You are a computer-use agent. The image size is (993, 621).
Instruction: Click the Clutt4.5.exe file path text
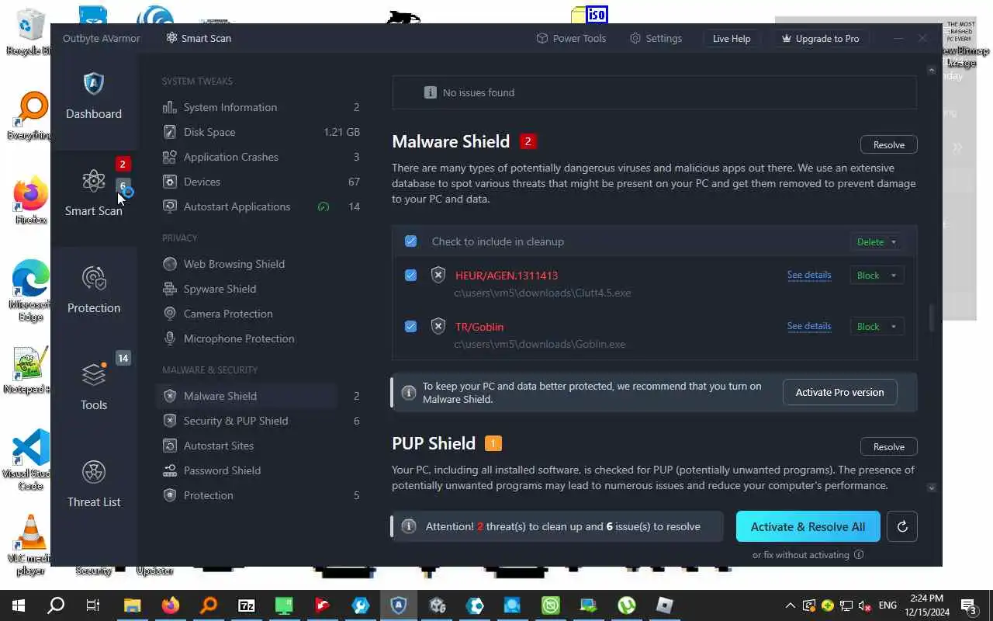pos(542,293)
